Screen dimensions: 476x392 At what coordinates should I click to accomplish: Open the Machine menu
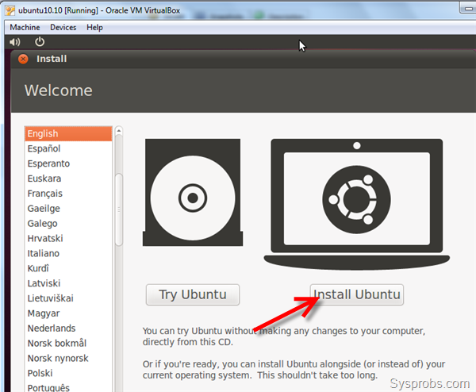[25, 27]
